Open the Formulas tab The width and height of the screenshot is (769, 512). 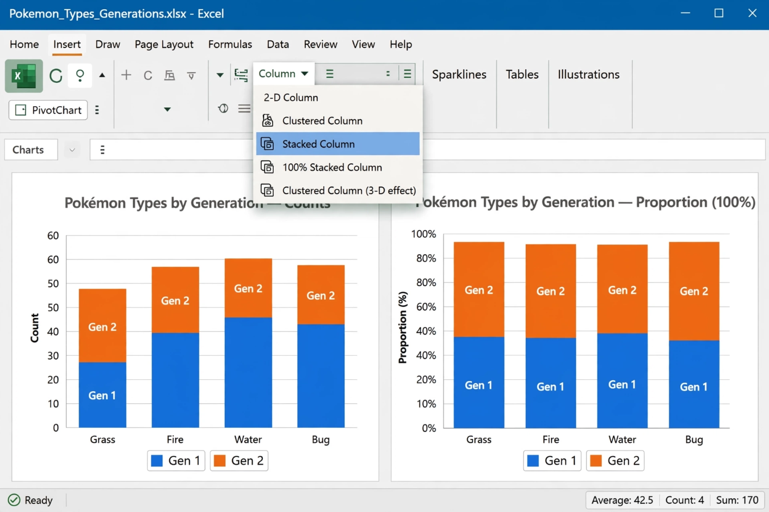230,44
